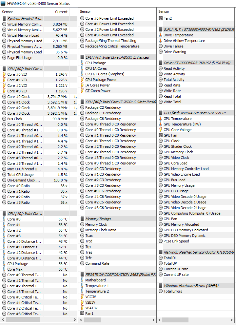This screenshot has width=236, height=325.
Task: Select Core #3 Critical Te... row
Action: click(x=39, y=314)
